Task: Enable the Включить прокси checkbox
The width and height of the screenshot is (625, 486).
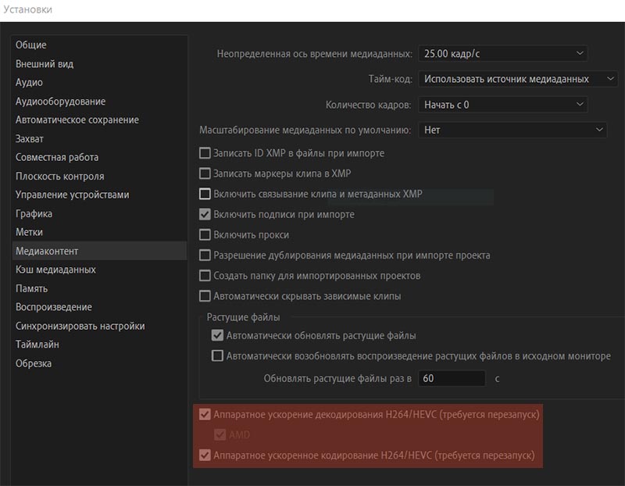Action: click(205, 235)
